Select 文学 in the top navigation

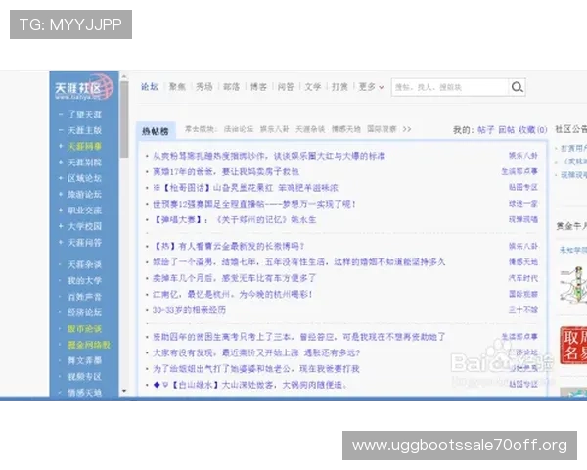pos(313,87)
